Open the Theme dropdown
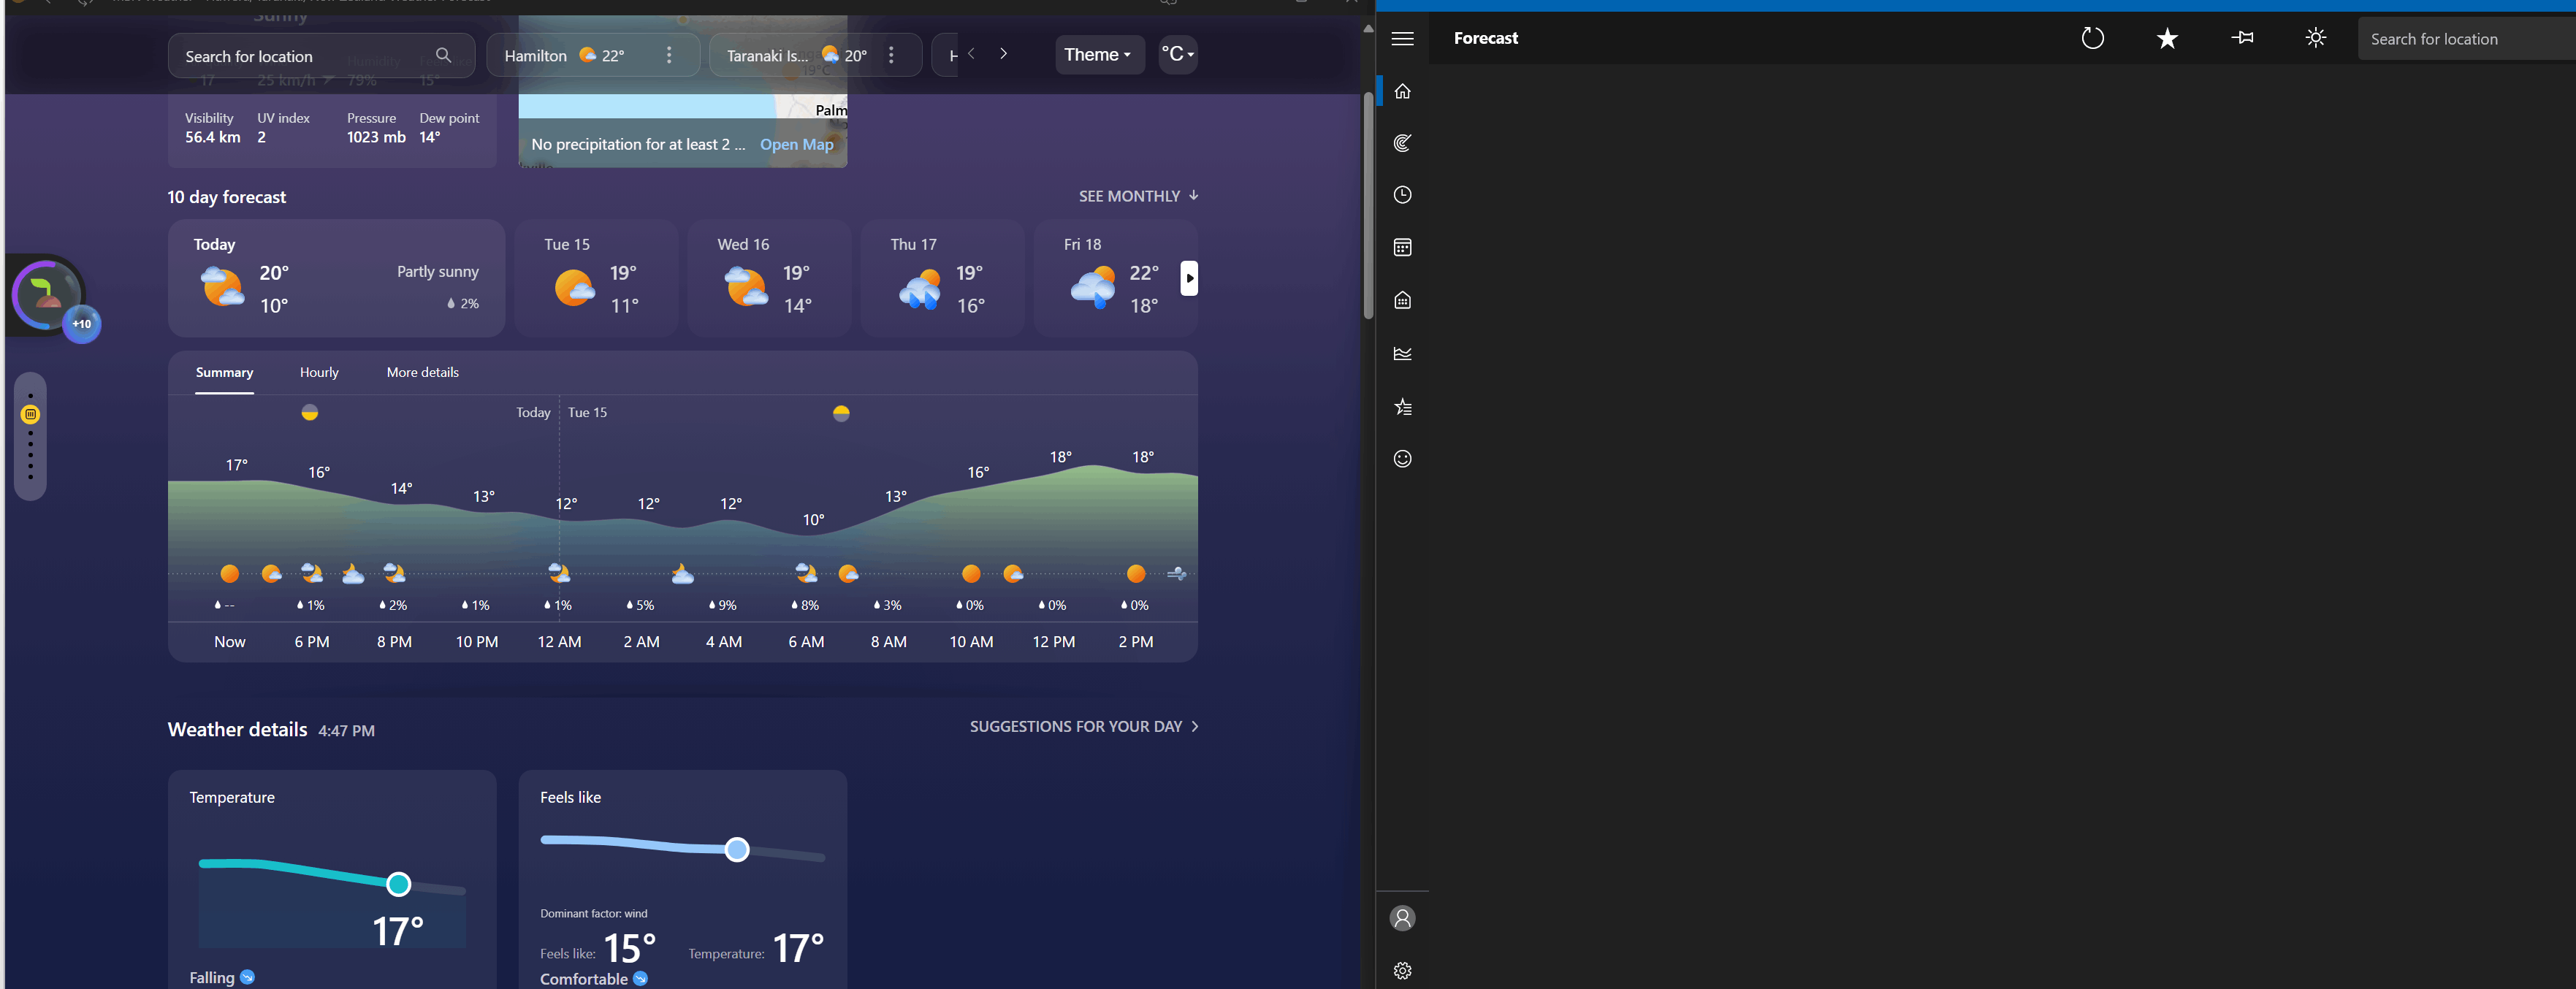 point(1099,54)
